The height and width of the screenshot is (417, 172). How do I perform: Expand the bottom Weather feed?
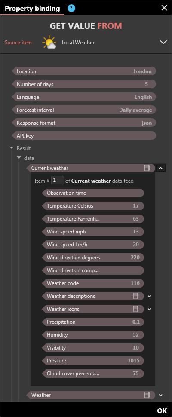click(x=160, y=395)
